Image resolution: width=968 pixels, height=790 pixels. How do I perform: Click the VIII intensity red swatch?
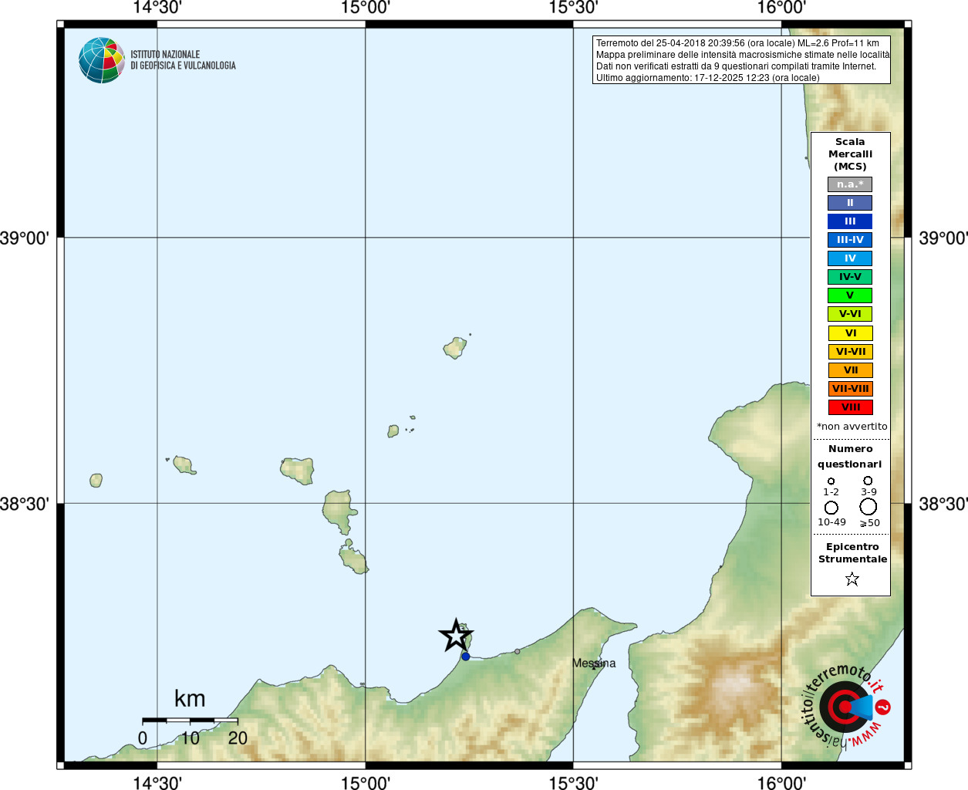point(850,407)
